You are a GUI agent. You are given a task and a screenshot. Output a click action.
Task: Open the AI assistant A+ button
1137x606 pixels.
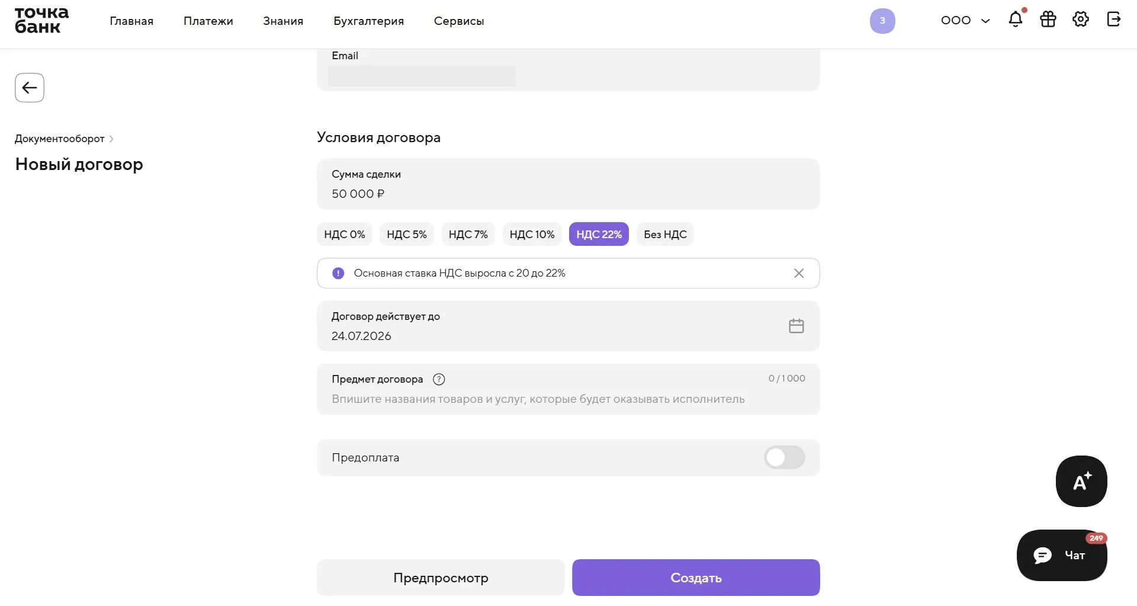pyautogui.click(x=1081, y=481)
